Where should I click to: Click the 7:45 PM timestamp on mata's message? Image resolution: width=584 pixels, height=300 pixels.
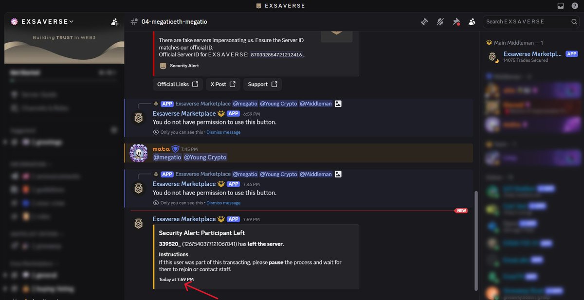coord(190,149)
